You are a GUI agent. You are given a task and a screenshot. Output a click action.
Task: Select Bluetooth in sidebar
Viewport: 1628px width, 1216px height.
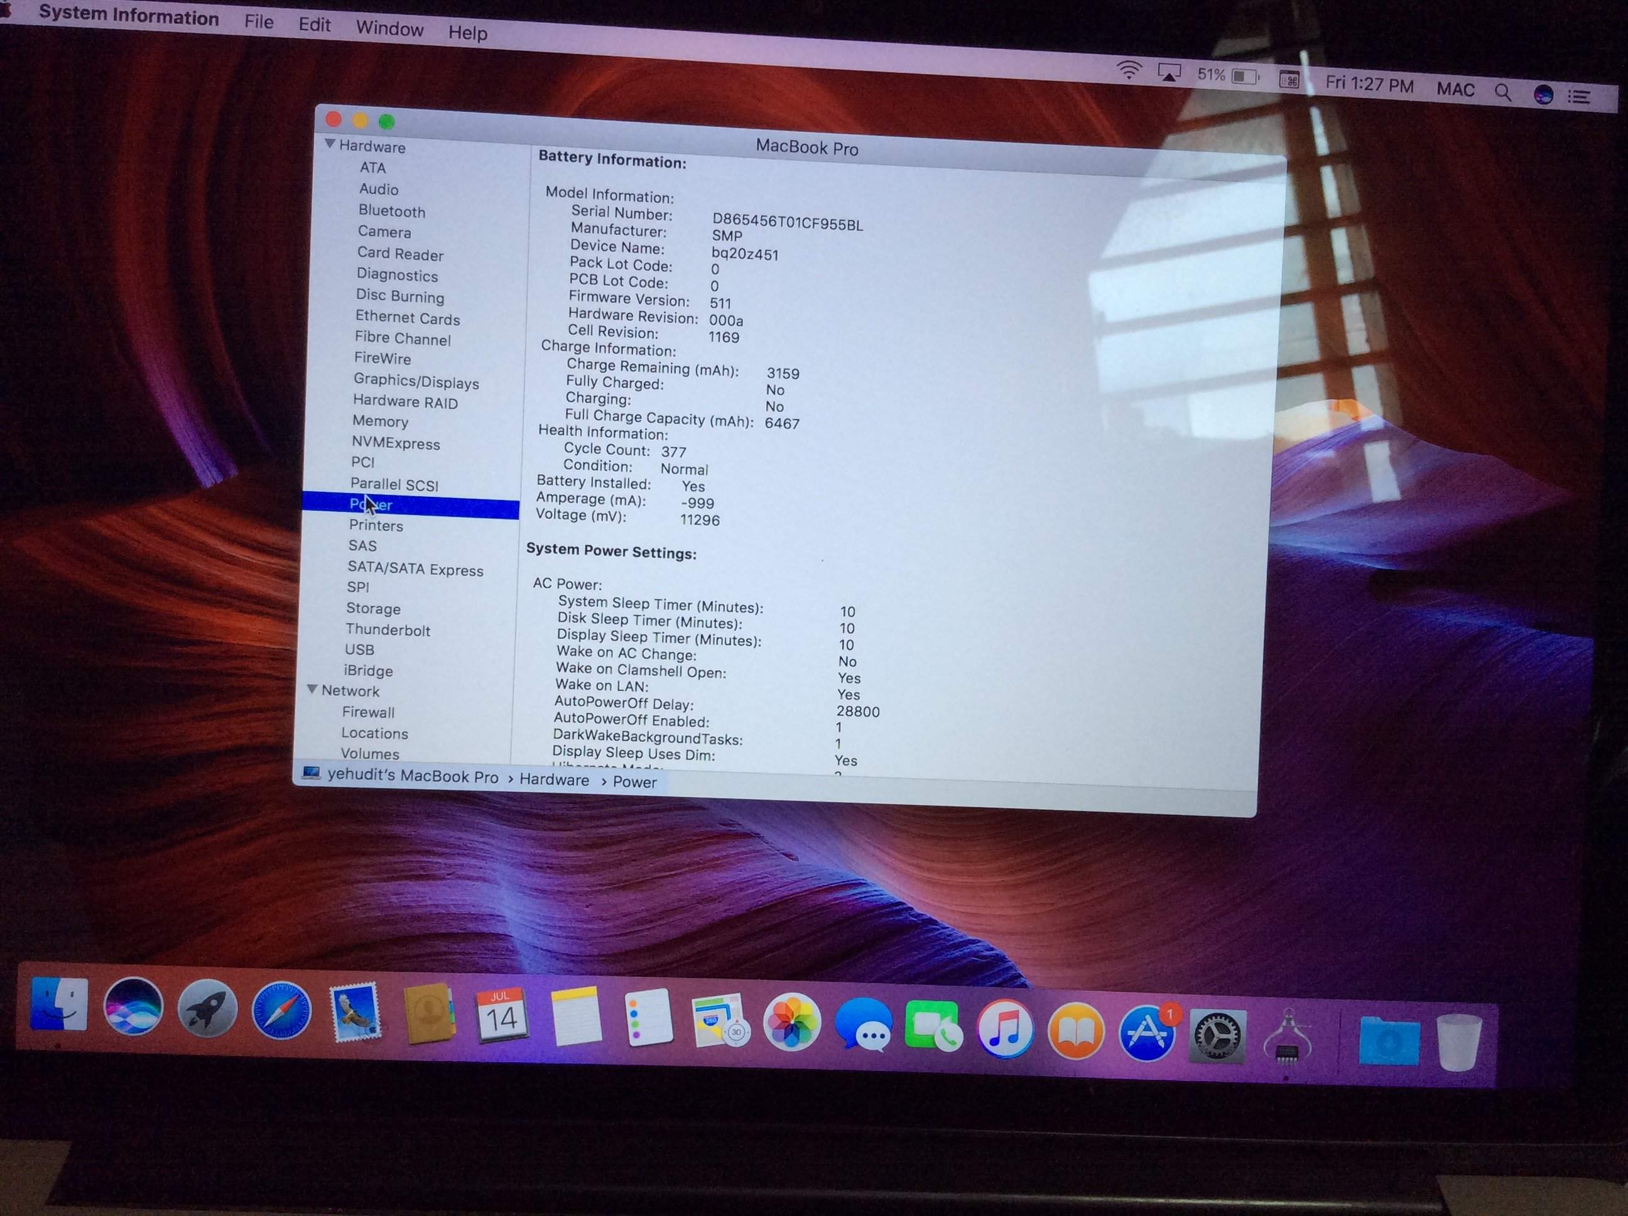391,211
